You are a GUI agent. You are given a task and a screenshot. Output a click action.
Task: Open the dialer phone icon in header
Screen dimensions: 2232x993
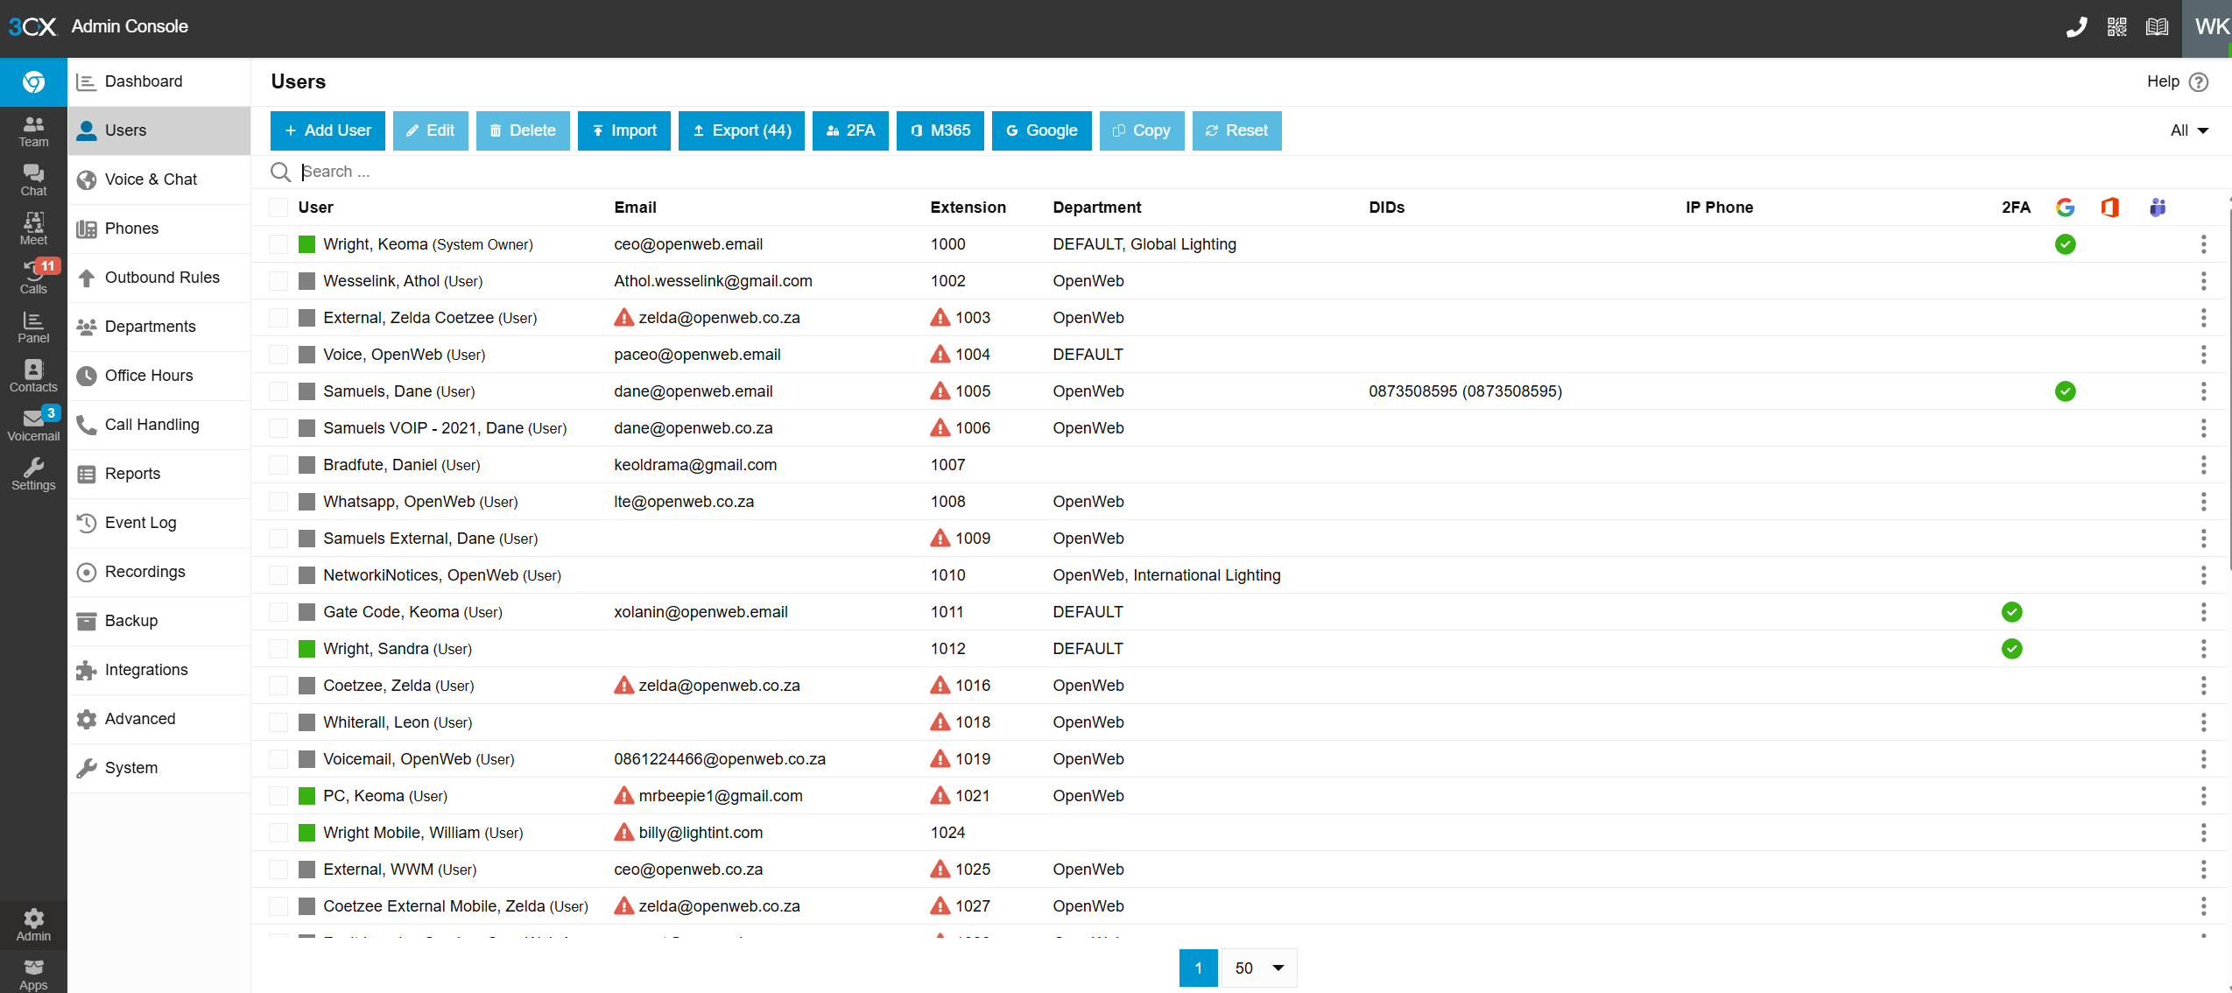(2076, 27)
